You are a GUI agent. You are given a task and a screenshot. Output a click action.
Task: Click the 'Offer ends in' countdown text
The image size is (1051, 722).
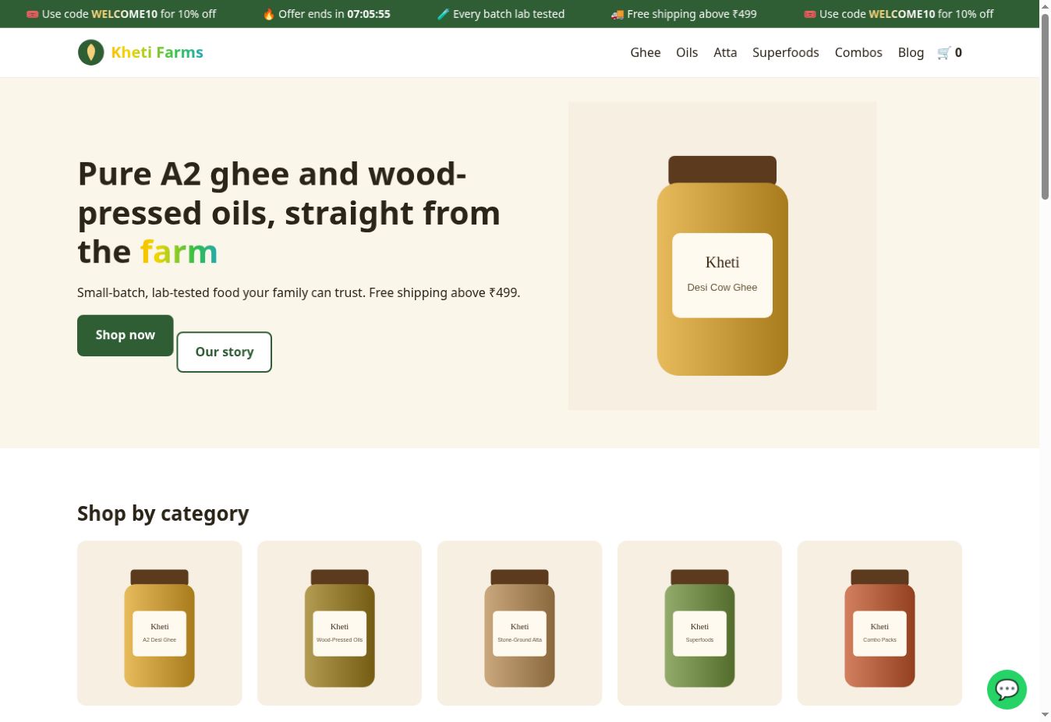tap(327, 14)
